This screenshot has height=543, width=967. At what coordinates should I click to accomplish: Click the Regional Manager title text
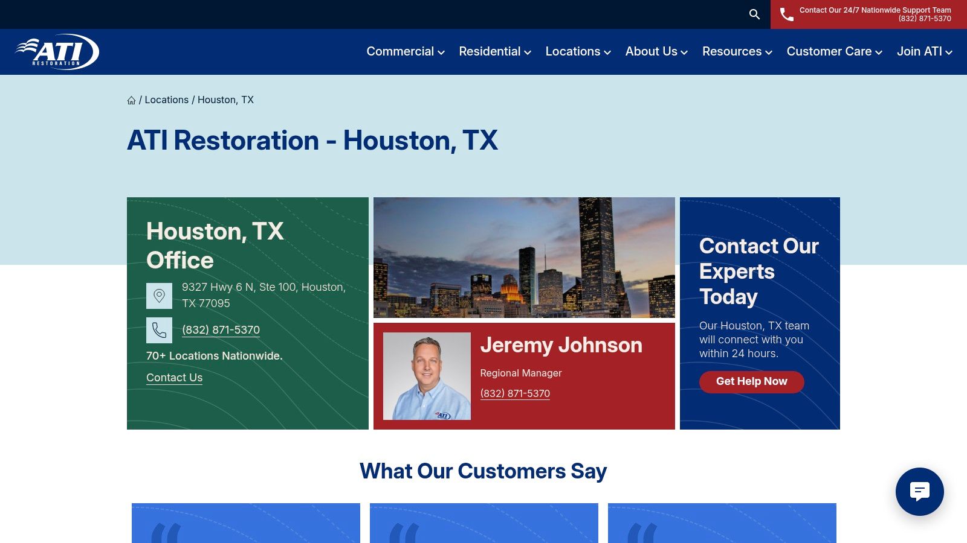point(521,373)
